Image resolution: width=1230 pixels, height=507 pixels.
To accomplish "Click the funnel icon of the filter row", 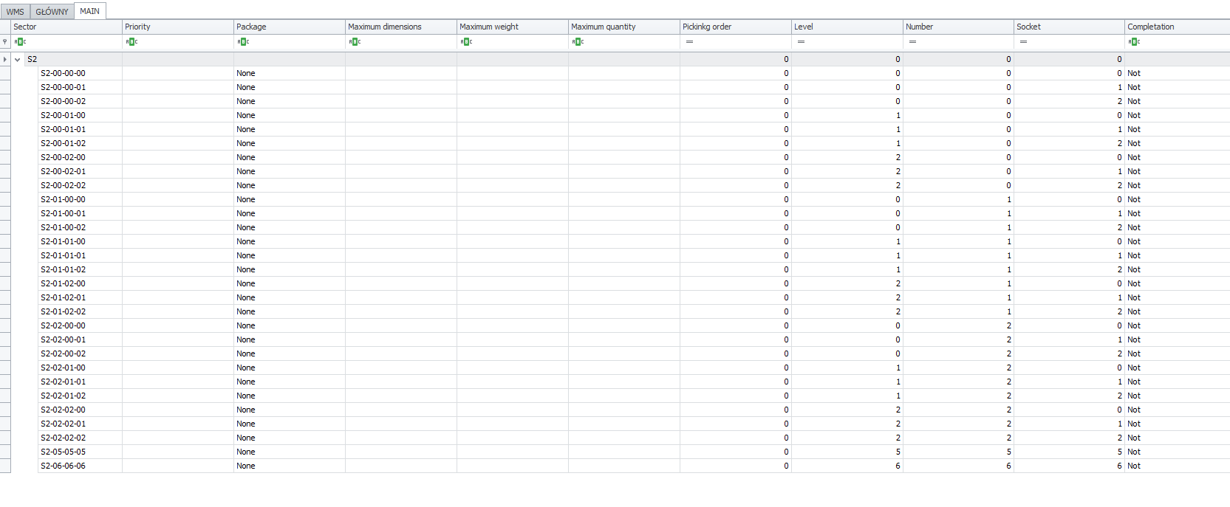I will [5, 42].
